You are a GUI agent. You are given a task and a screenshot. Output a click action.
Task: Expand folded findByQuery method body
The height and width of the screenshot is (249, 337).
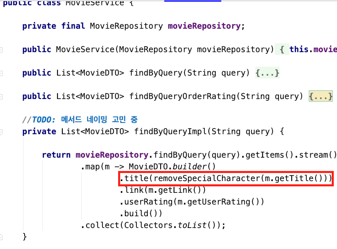267,73
